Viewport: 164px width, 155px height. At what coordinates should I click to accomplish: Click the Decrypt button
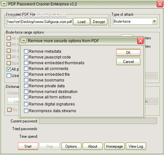[x=99, y=22]
